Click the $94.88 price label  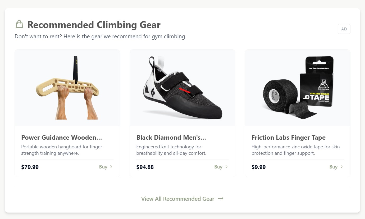145,167
